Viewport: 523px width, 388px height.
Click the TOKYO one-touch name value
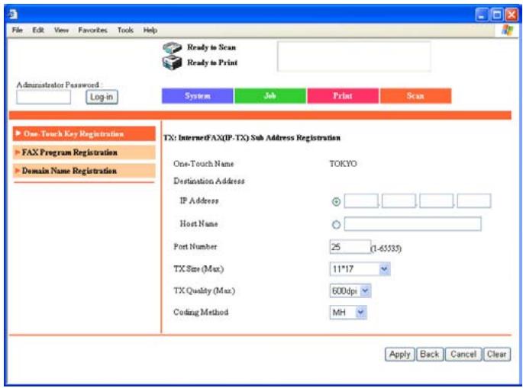click(x=343, y=164)
